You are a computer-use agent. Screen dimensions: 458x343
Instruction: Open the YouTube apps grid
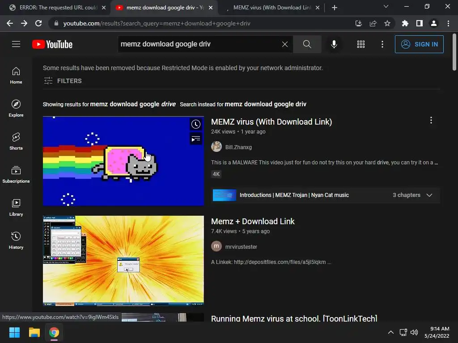pyautogui.click(x=361, y=44)
